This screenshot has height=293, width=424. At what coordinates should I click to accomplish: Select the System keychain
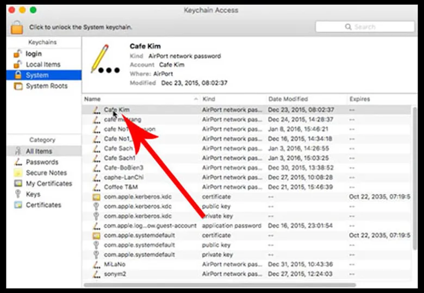coord(37,75)
